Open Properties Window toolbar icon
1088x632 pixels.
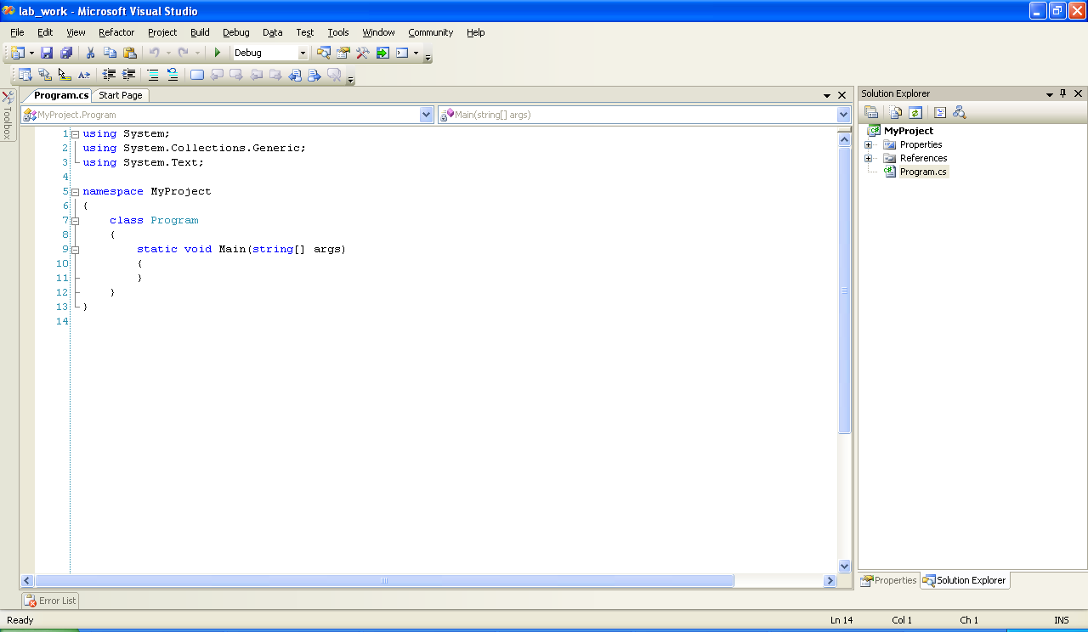click(x=343, y=53)
